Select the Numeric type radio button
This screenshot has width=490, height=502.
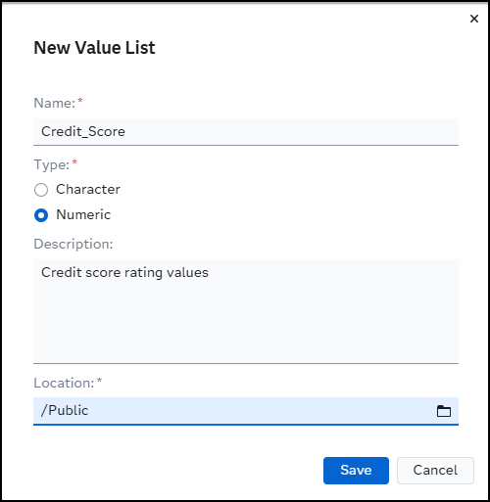point(41,215)
